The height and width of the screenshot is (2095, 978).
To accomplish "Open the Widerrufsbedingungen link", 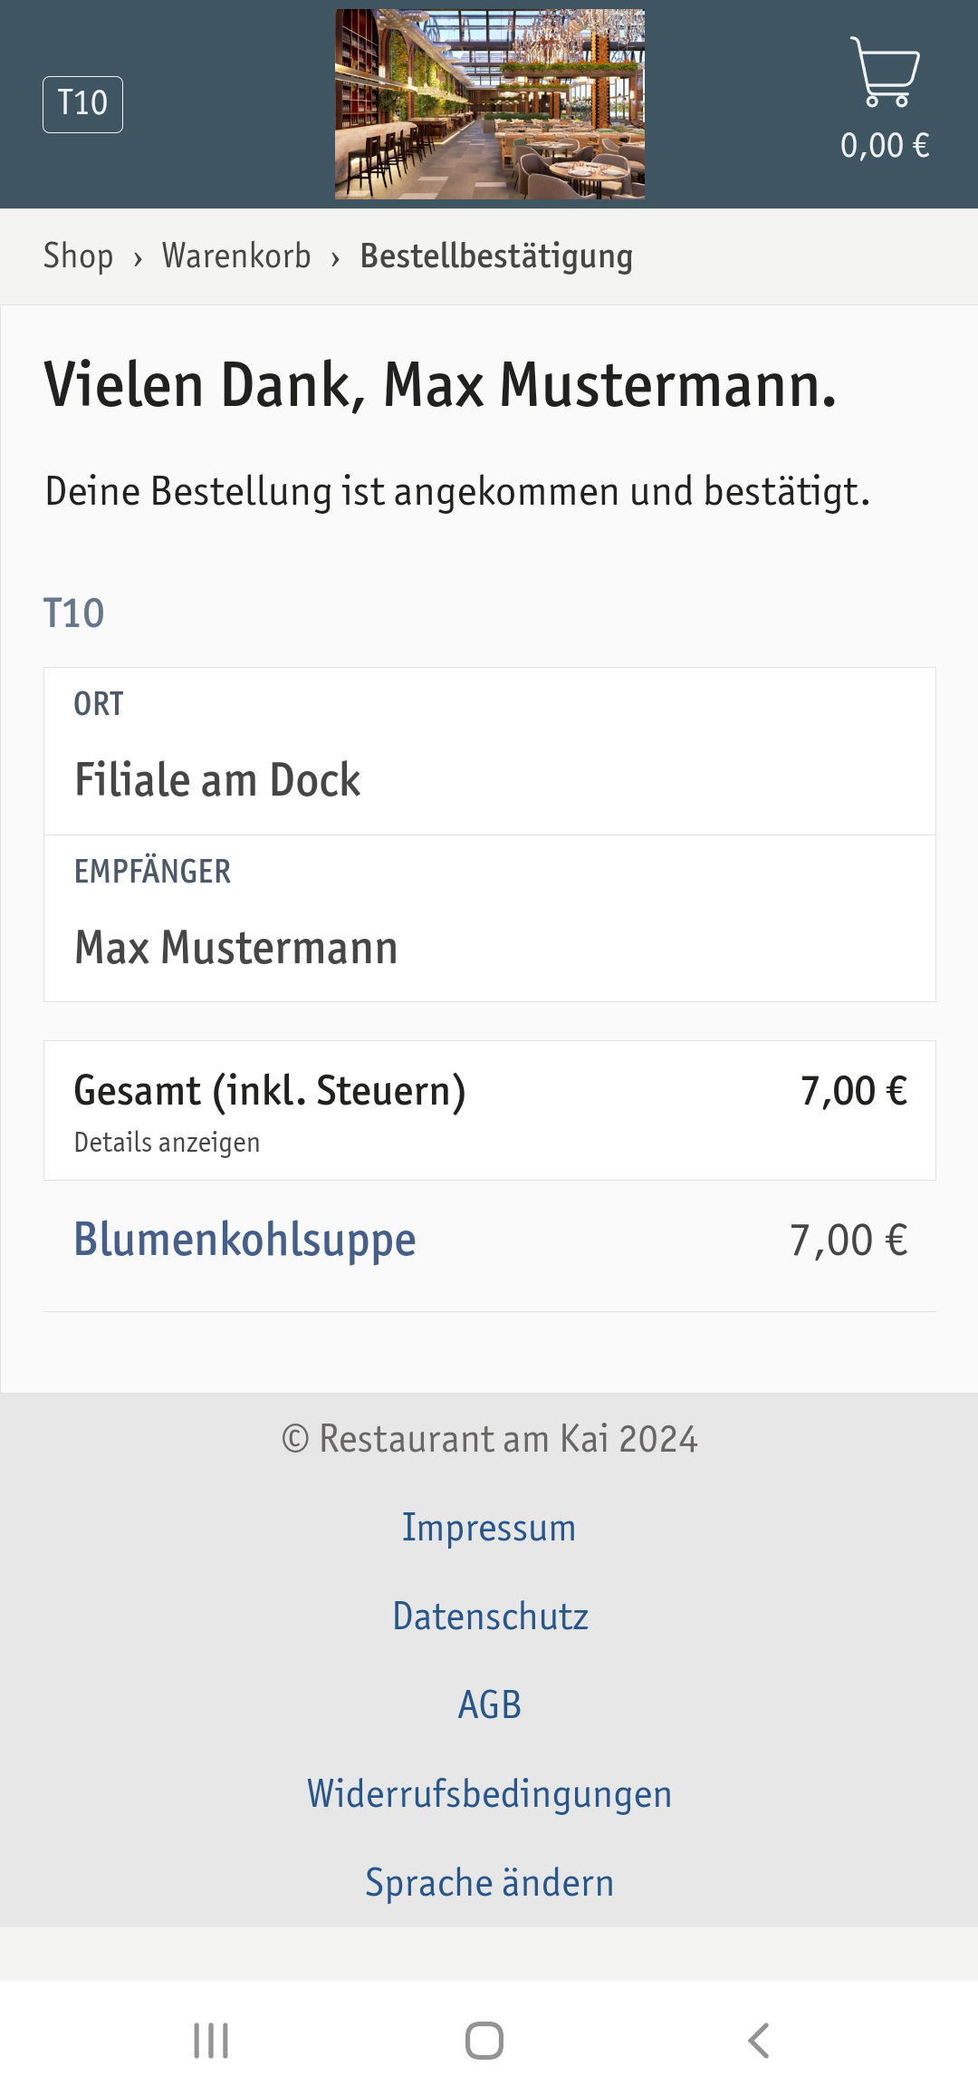I will pos(490,1794).
